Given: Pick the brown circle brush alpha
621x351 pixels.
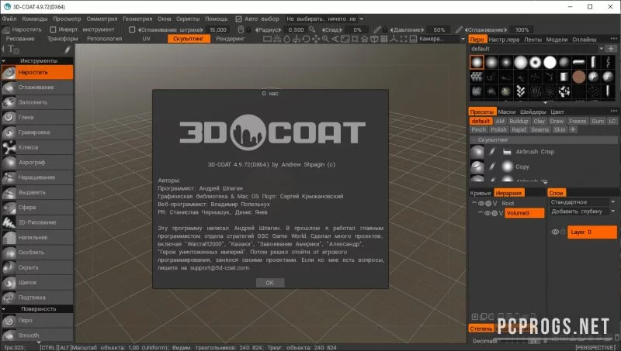Looking at the screenshot, I should (578, 77).
